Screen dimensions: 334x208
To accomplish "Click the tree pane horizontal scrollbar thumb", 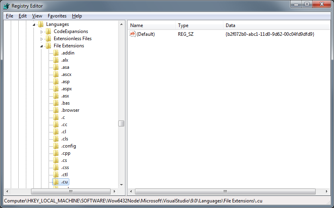I will [71, 191].
